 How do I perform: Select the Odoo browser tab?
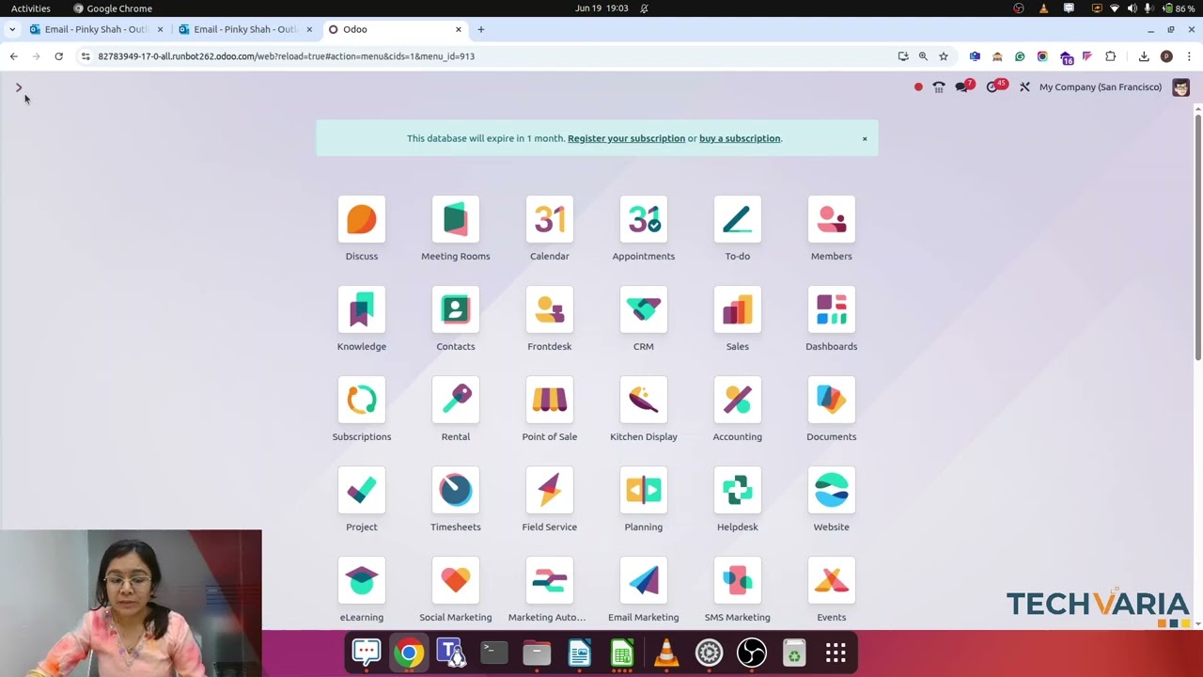click(x=395, y=29)
